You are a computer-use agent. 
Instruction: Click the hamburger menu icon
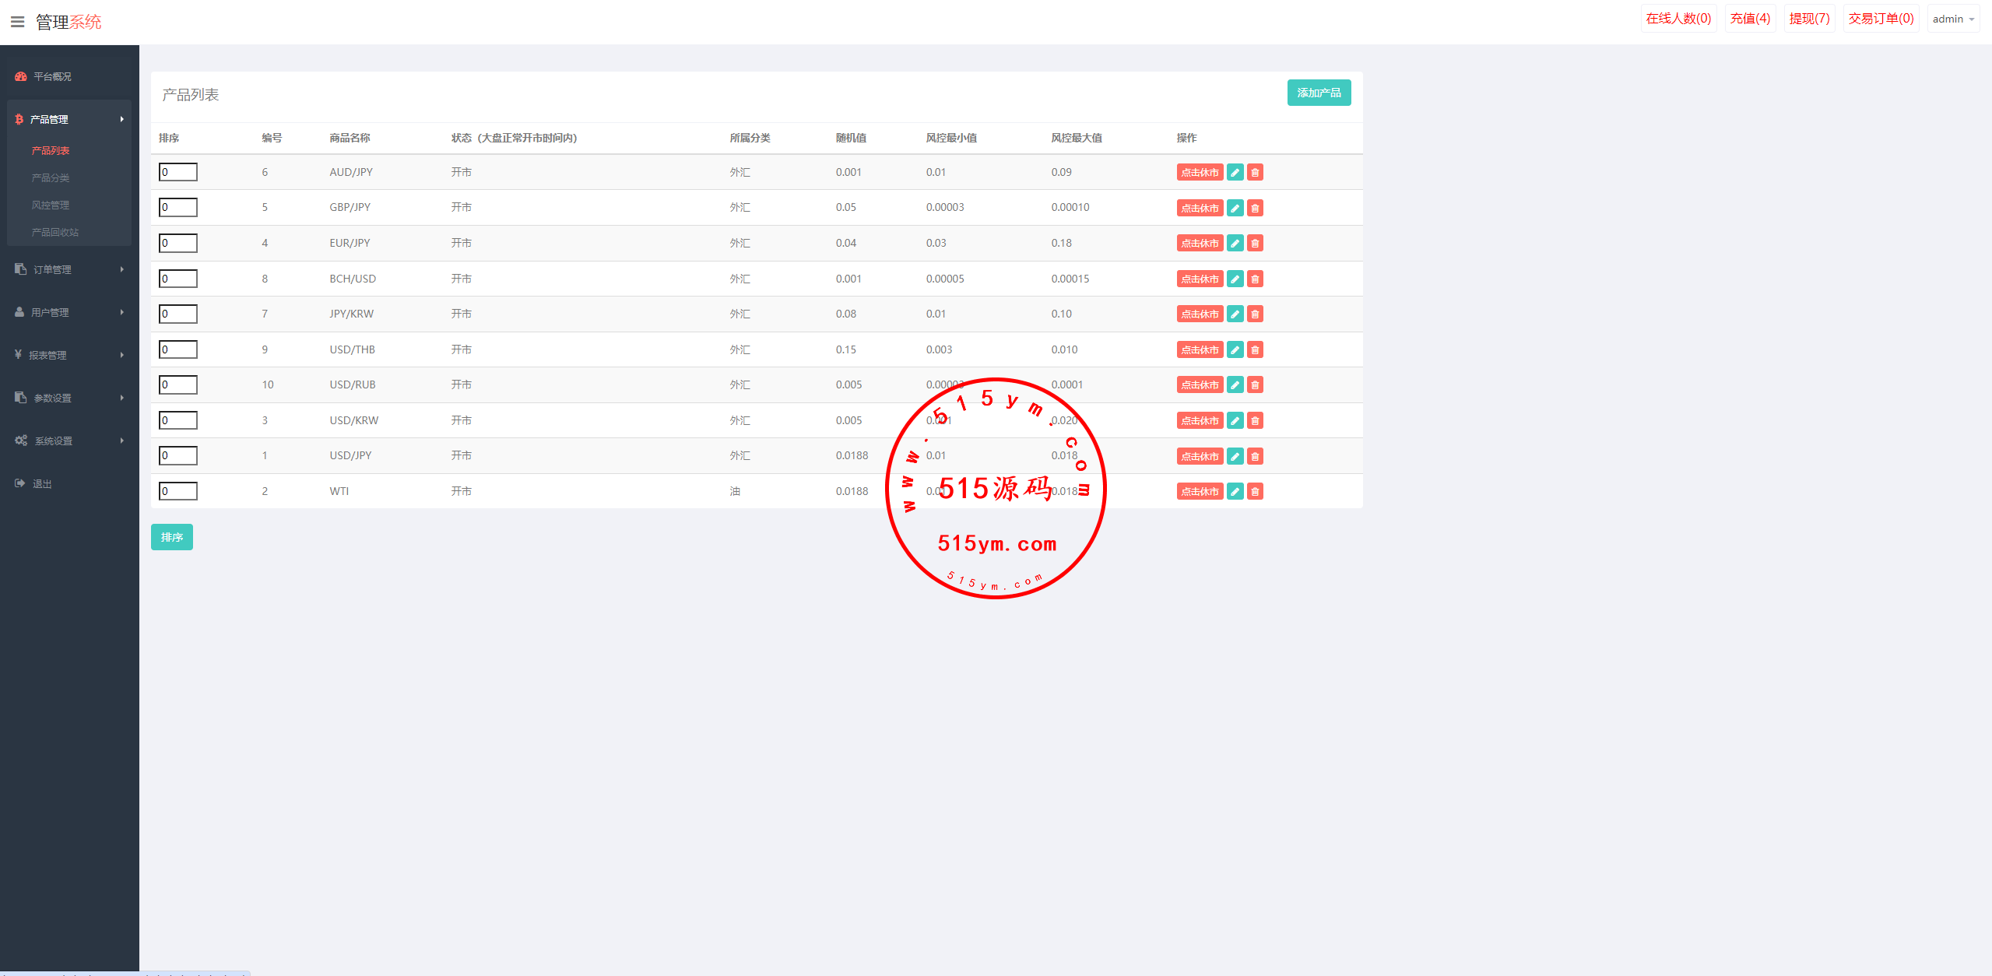(x=17, y=22)
